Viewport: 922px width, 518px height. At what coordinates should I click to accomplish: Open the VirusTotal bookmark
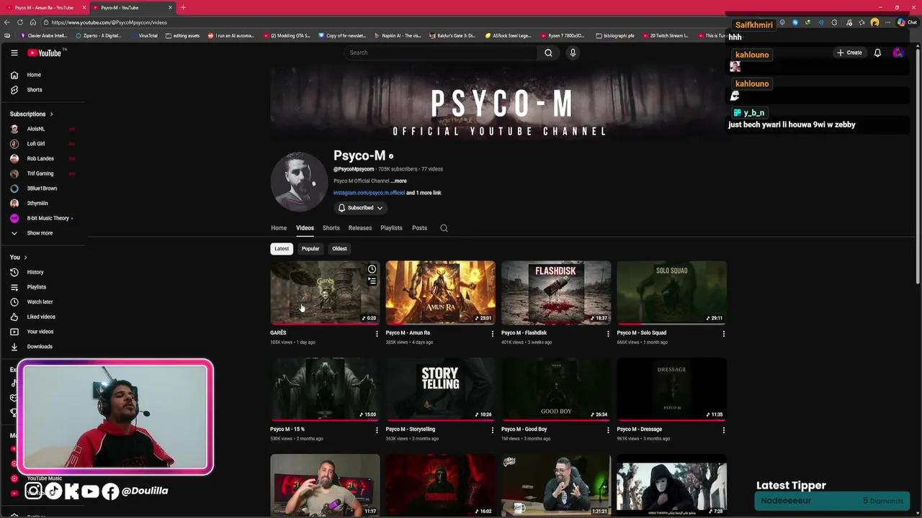pos(144,35)
